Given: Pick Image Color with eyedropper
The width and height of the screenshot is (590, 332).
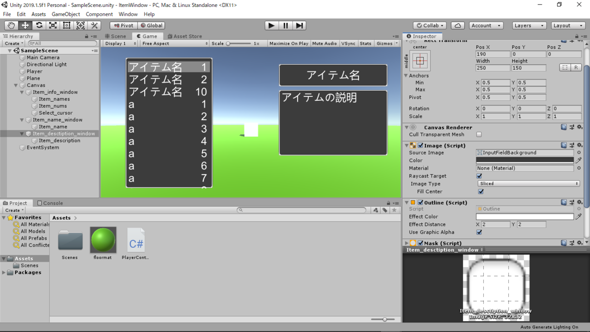Looking at the screenshot, I should (579, 160).
